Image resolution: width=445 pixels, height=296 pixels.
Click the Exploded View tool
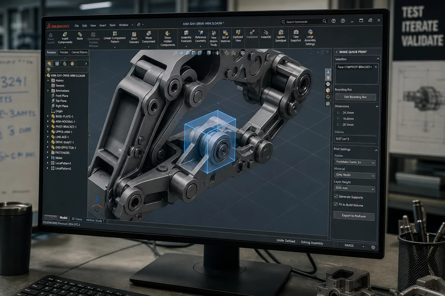[x=238, y=36]
